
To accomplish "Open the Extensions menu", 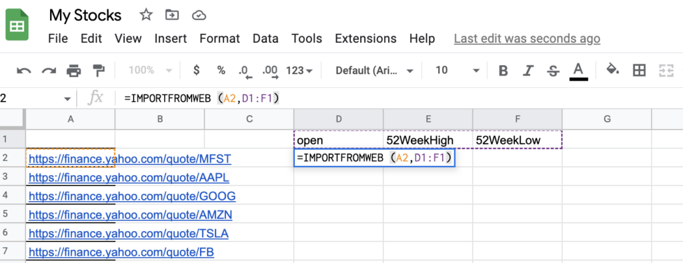I will (x=366, y=38).
